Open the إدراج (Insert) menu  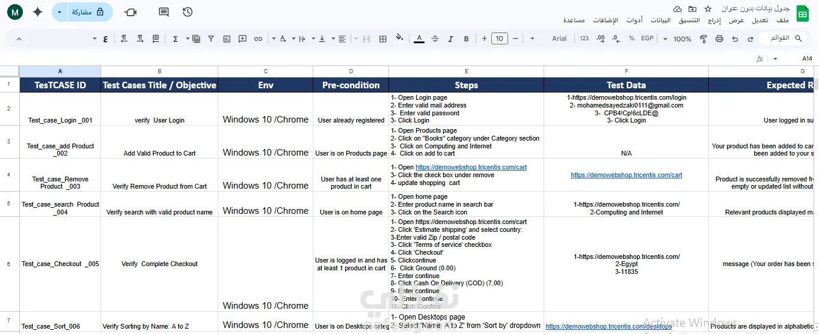click(x=714, y=20)
